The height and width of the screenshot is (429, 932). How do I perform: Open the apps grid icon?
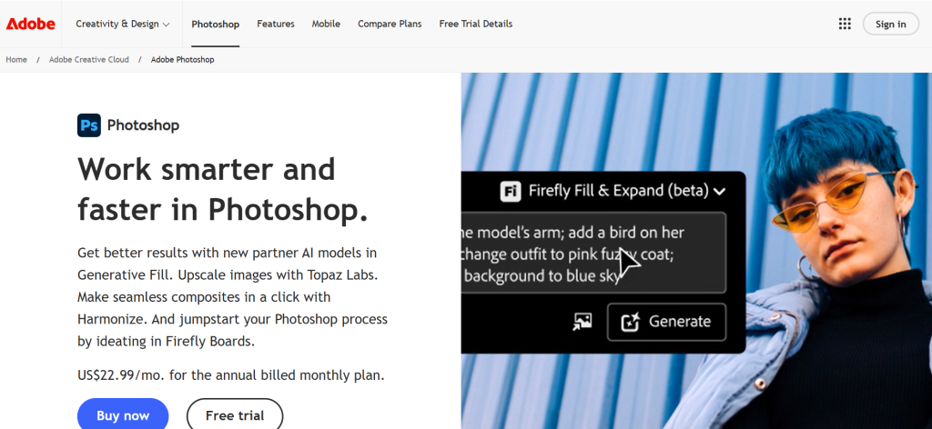pyautogui.click(x=845, y=24)
